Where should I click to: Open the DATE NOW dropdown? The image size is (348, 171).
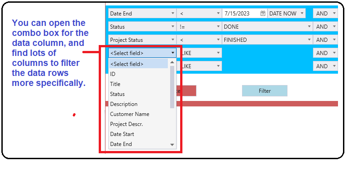tap(287, 14)
